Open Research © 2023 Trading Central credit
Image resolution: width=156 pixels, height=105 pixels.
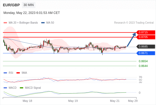[134, 23]
